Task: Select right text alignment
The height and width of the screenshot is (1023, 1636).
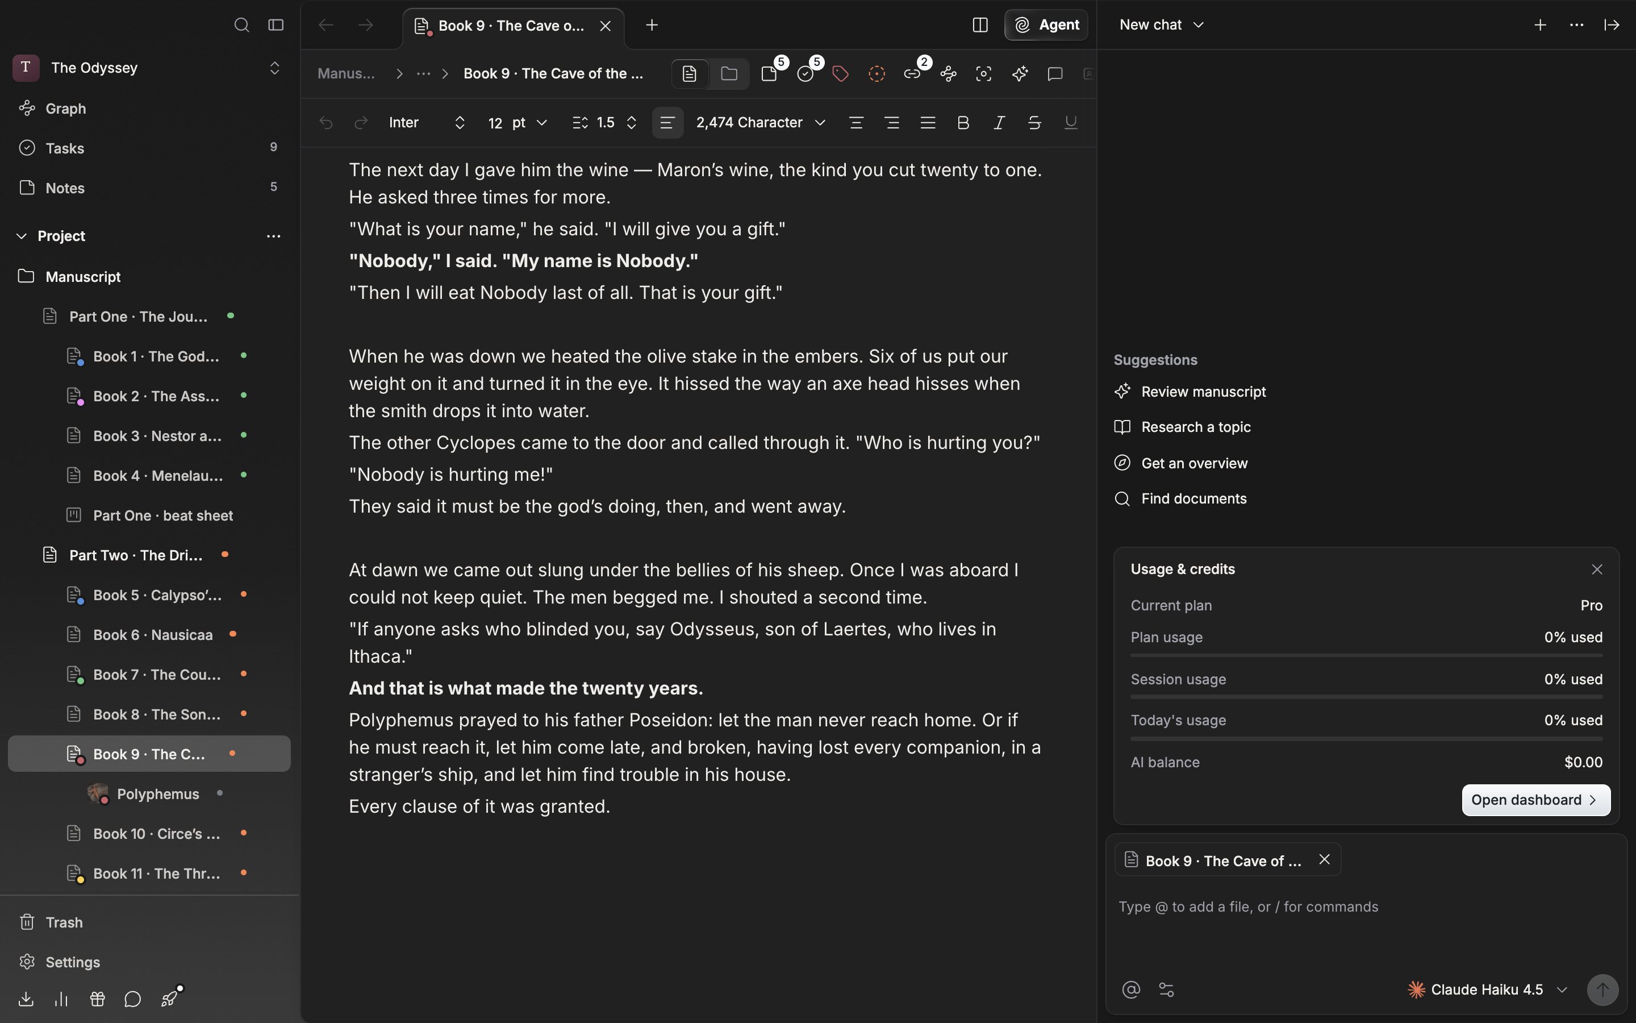Action: pyautogui.click(x=892, y=122)
